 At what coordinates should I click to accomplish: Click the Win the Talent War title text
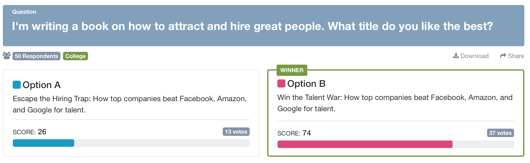click(395, 103)
